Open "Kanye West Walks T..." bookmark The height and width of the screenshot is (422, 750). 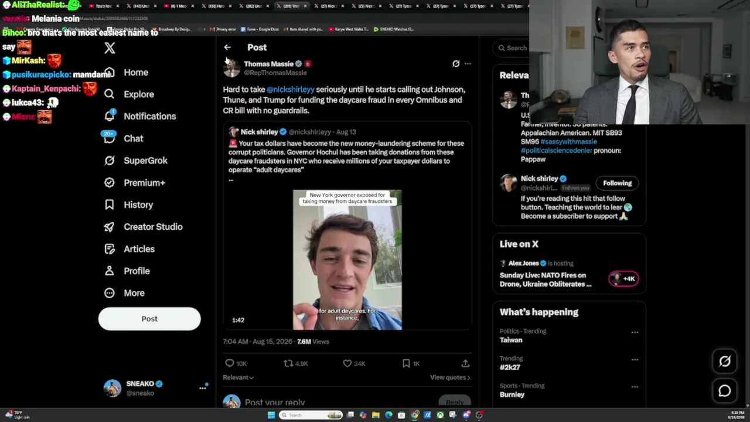point(349,29)
